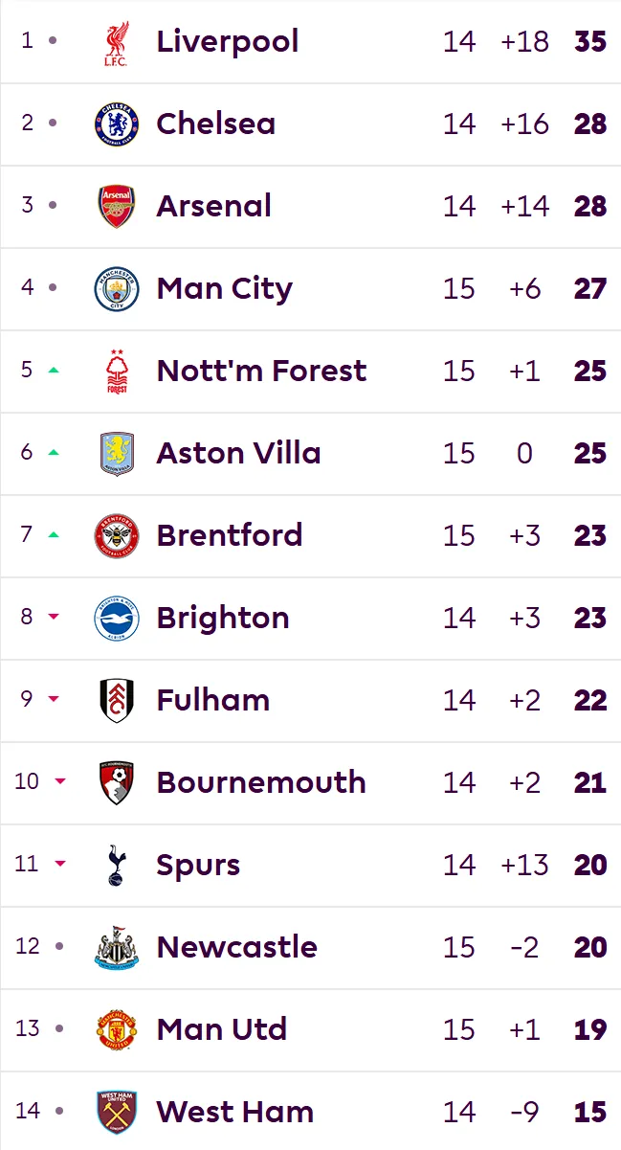The width and height of the screenshot is (621, 1150).
Task: Click red down arrow beside Brighton
Action: (54, 617)
